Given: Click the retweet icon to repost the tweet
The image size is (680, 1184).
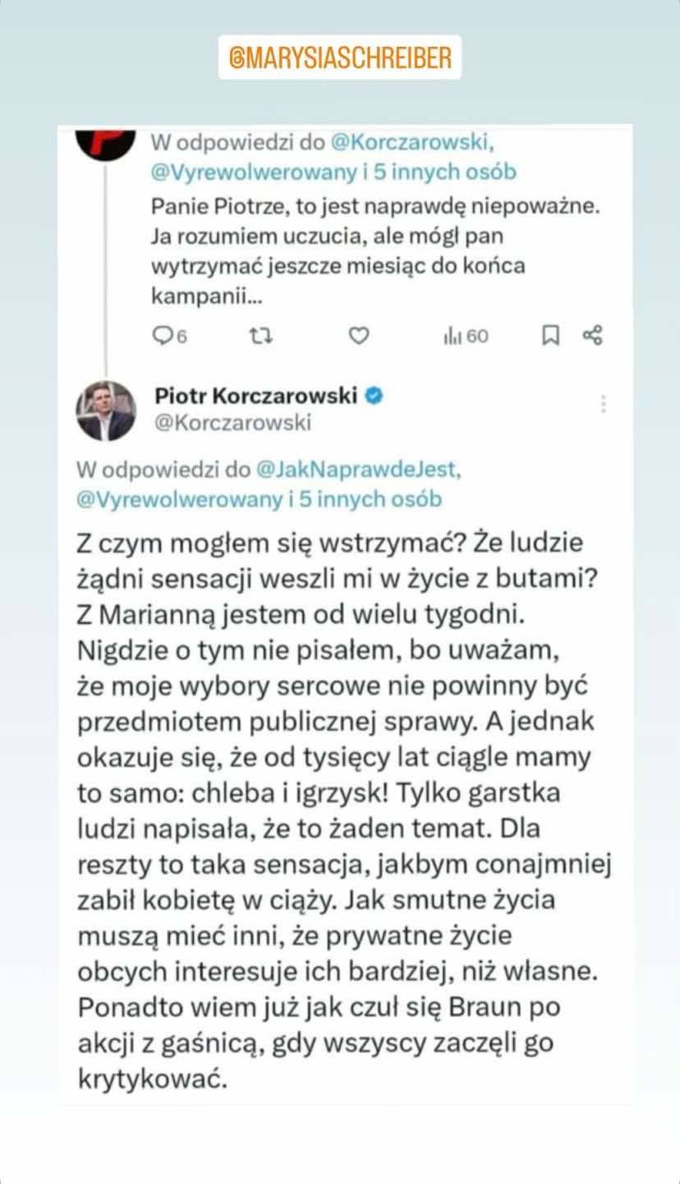Looking at the screenshot, I should (x=260, y=335).
